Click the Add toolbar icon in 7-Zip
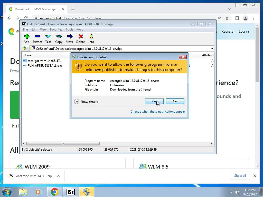Image resolution: width=263 pixels, height=197 pixels. coord(26,38)
